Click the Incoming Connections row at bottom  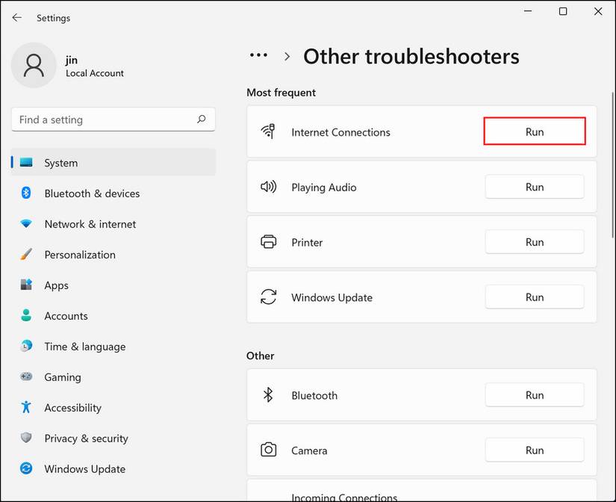344,496
